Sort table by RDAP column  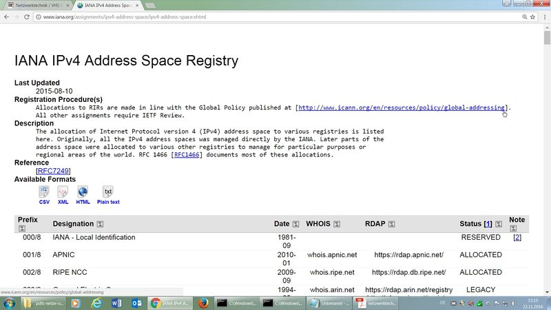coord(391,224)
